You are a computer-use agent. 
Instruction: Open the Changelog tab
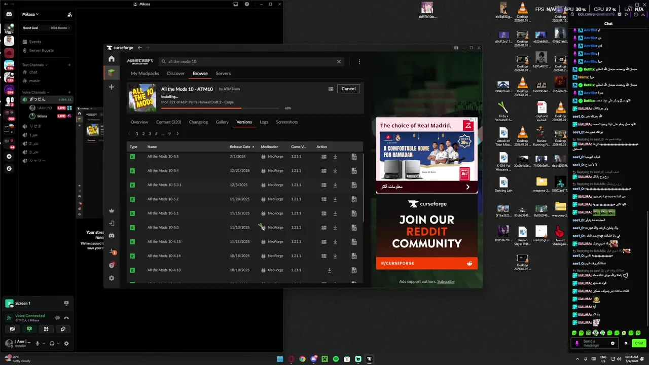pos(198,122)
